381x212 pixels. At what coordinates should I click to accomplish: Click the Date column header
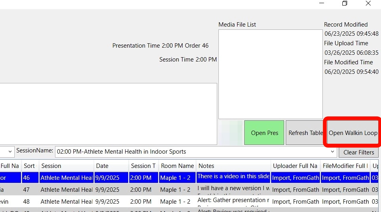[x=111, y=166]
